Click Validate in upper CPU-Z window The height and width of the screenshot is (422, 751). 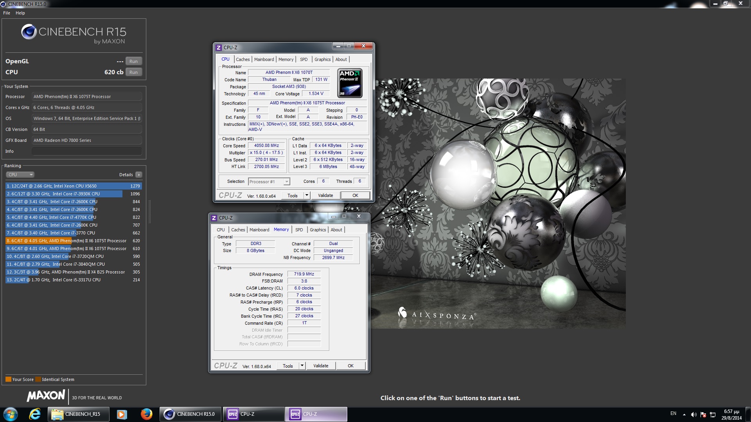[325, 195]
